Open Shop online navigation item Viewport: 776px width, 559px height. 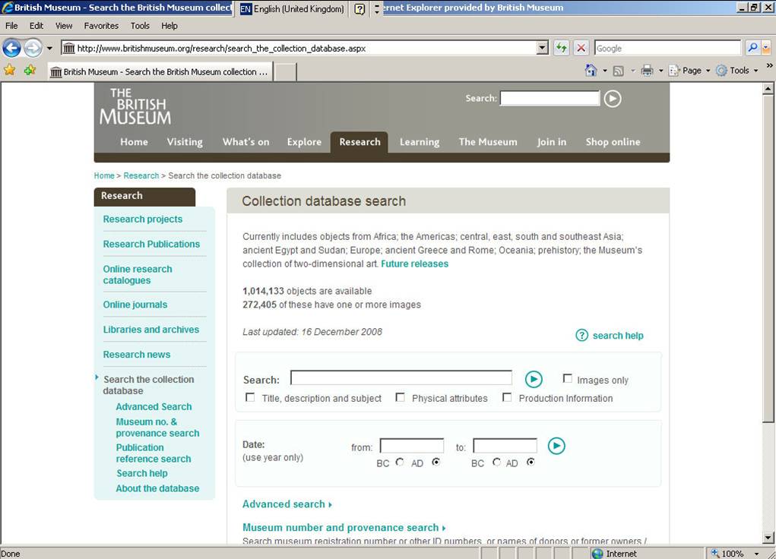[613, 142]
